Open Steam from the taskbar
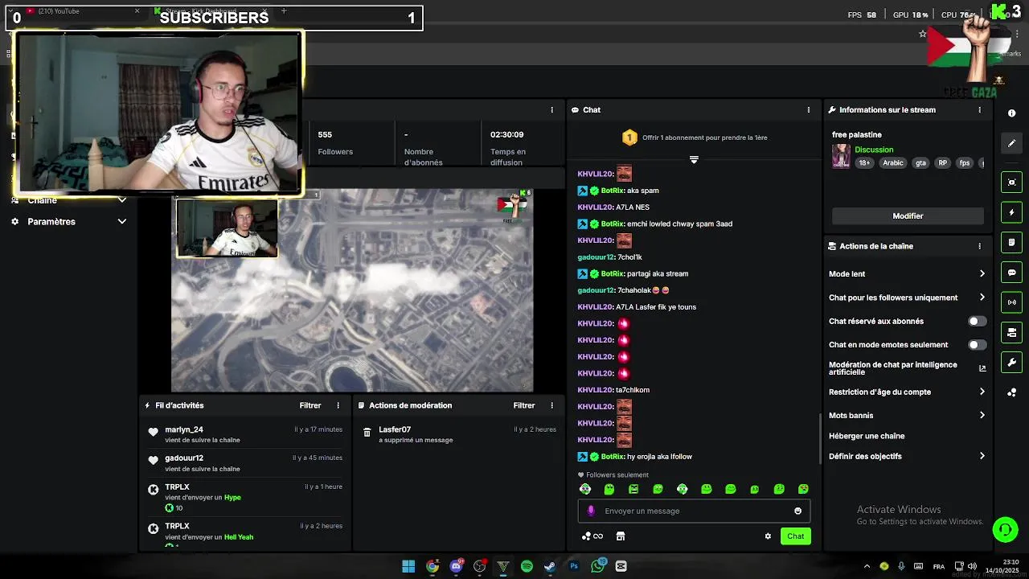 click(550, 566)
